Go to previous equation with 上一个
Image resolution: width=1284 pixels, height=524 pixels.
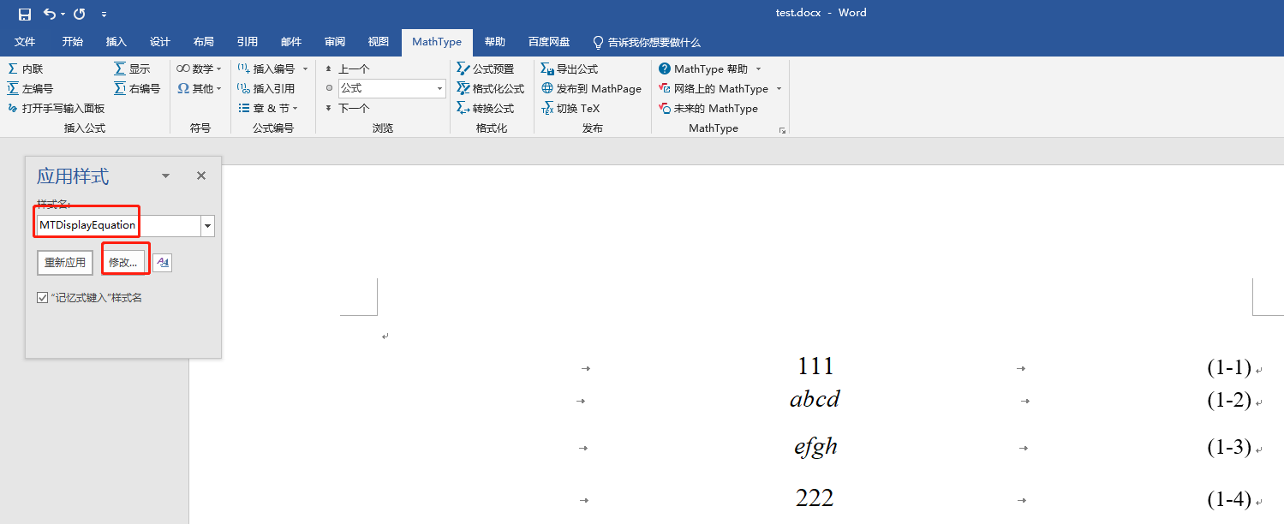(347, 68)
